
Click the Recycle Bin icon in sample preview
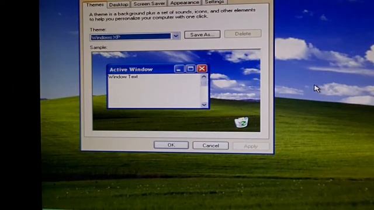(x=241, y=123)
